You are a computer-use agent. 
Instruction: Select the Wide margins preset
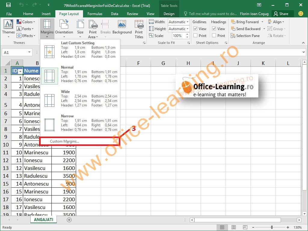click(80, 100)
